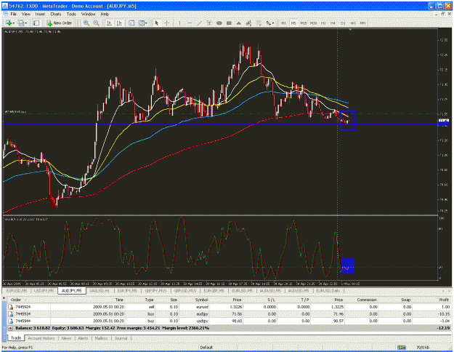Select order 7445944 usdjpy buy row
This screenshot has height=352, width=454.
pyautogui.click(x=230, y=321)
